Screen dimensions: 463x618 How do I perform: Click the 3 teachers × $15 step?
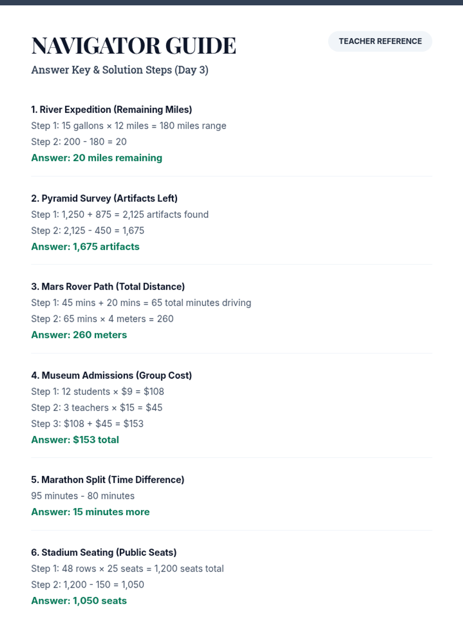click(96, 408)
